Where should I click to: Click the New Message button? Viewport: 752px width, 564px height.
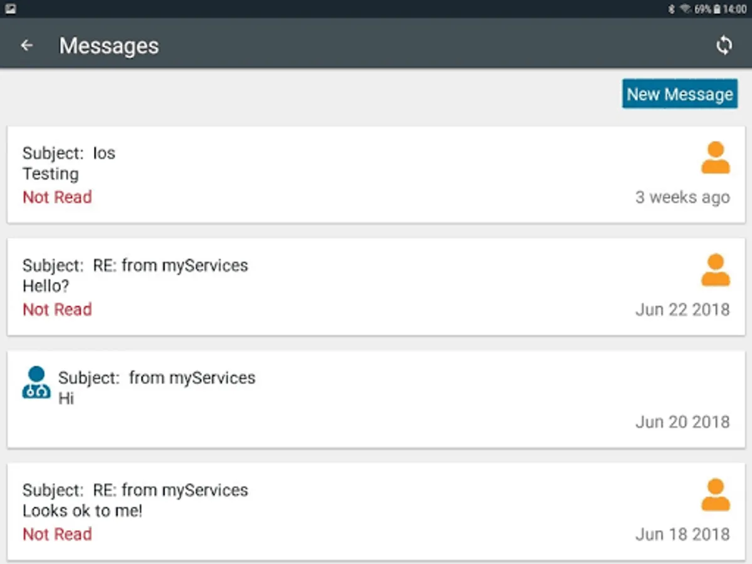coord(679,94)
